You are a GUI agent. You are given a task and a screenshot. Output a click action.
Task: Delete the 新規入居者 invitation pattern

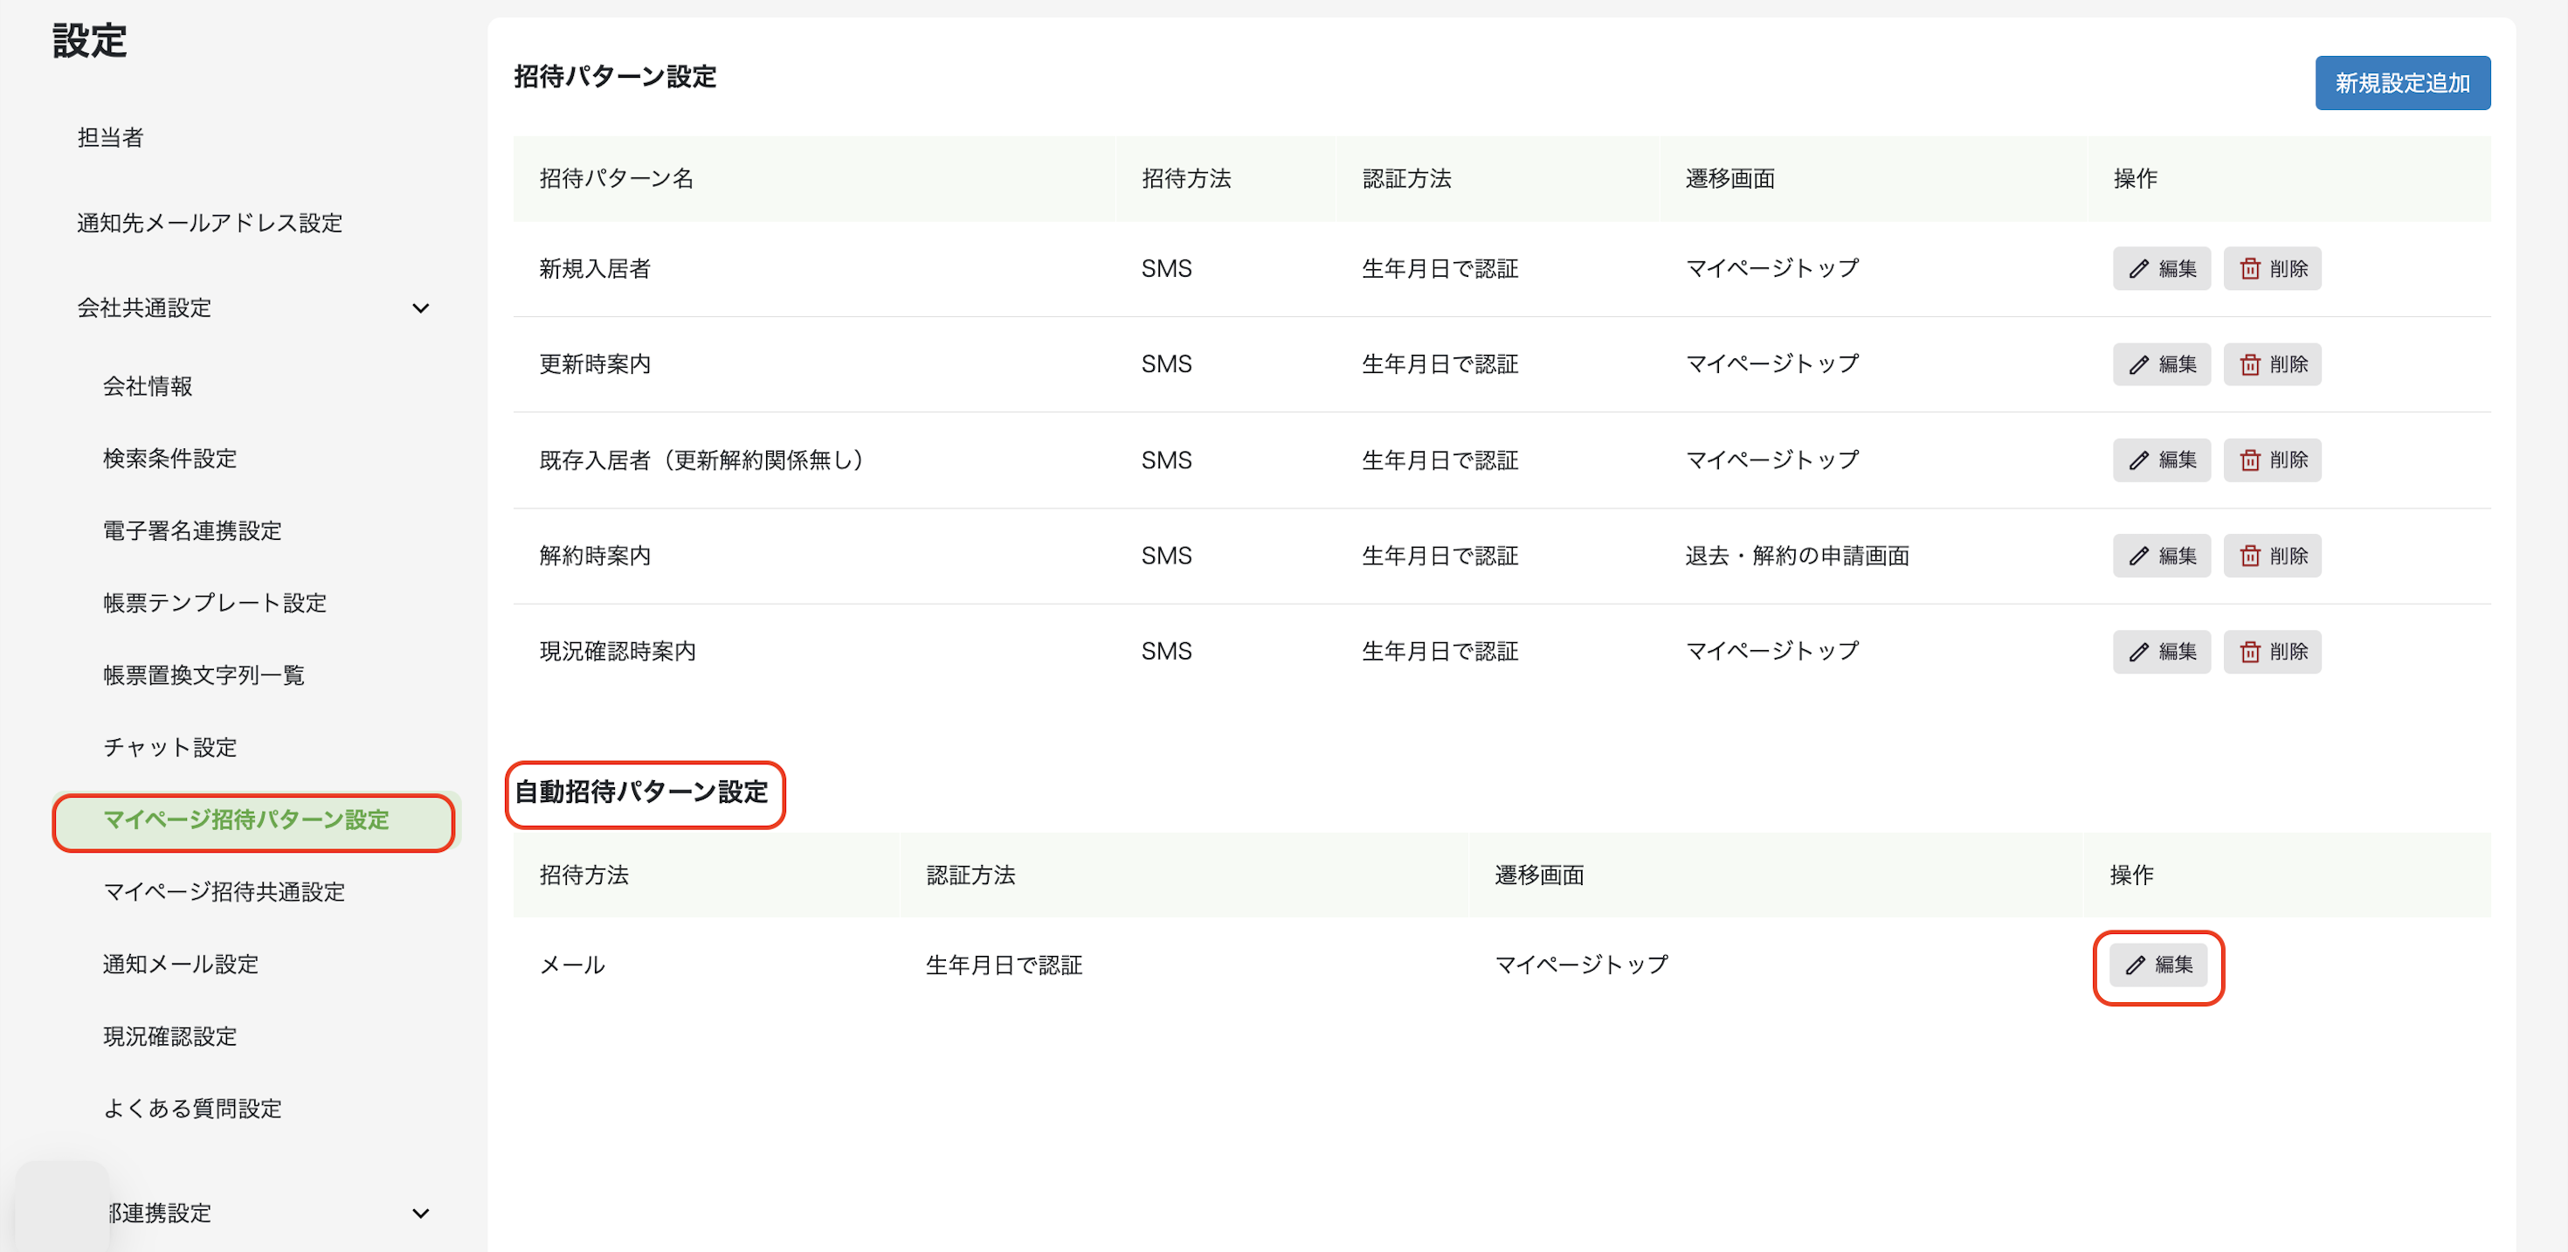2271,268
